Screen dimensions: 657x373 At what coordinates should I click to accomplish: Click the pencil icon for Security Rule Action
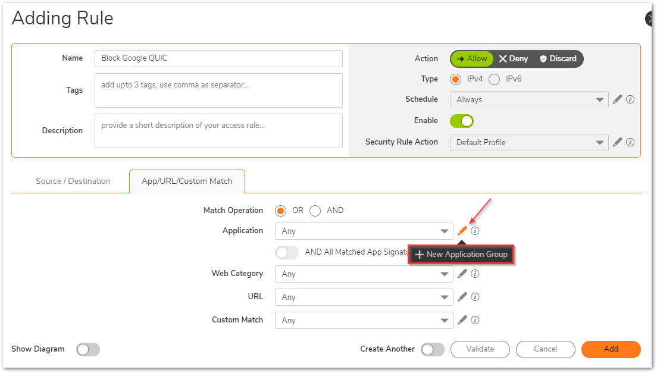(617, 142)
